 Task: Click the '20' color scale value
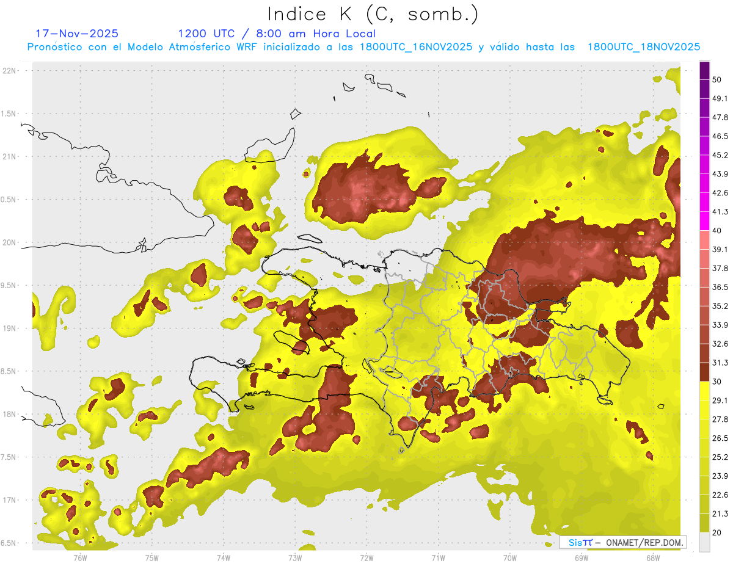pyautogui.click(x=718, y=532)
